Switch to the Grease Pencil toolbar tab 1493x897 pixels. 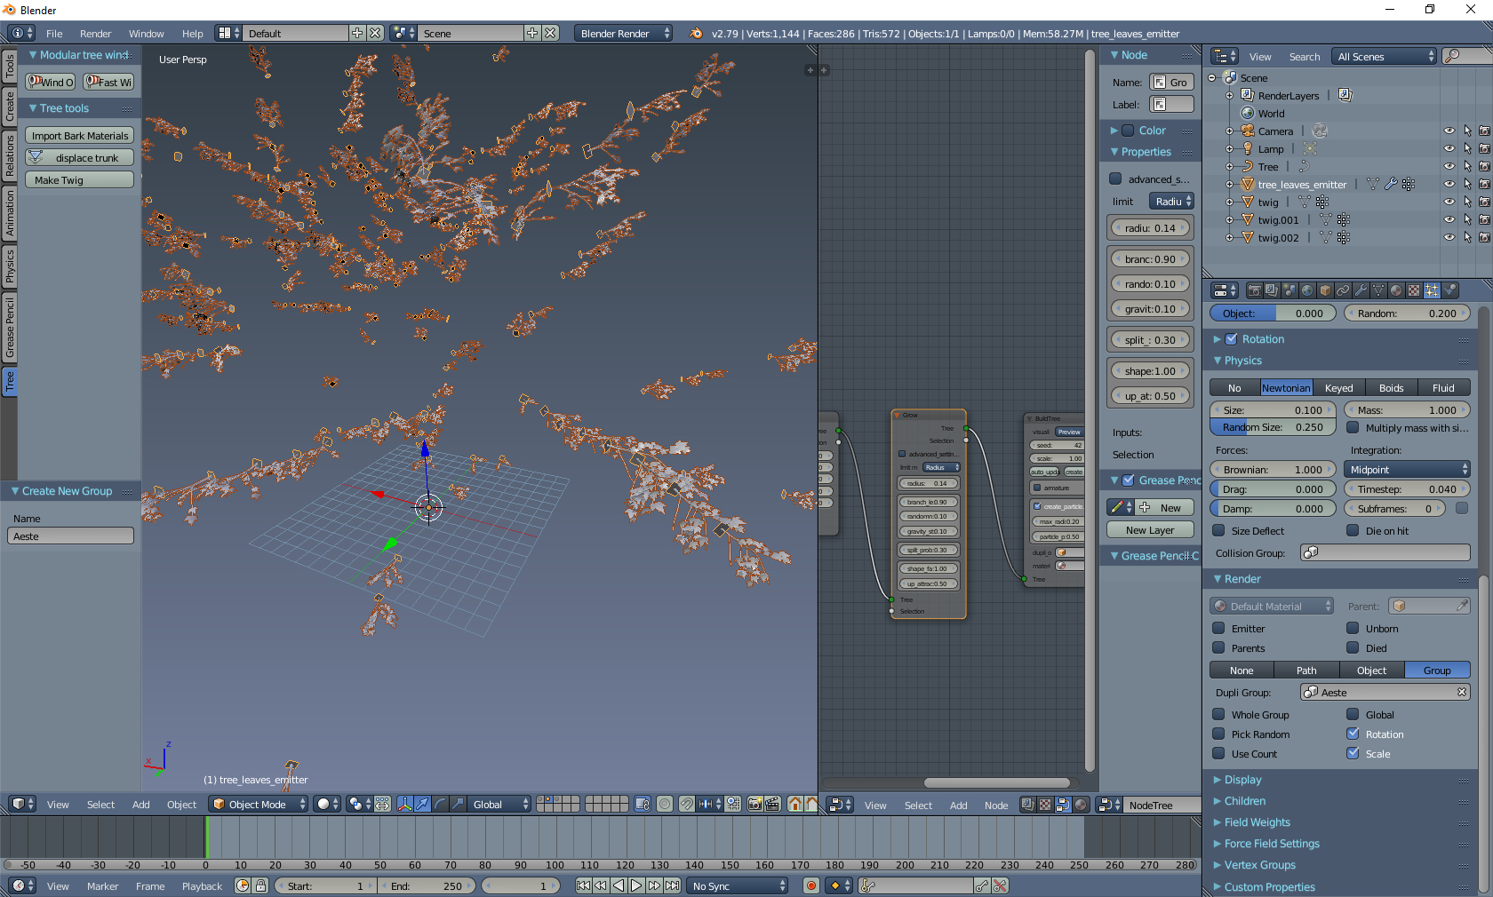10,328
